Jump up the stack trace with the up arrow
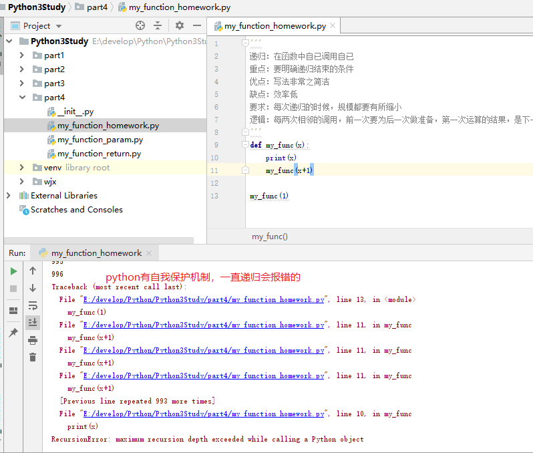 pyautogui.click(x=33, y=271)
